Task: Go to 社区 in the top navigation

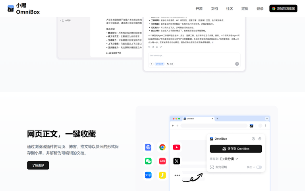Action: click(229, 9)
